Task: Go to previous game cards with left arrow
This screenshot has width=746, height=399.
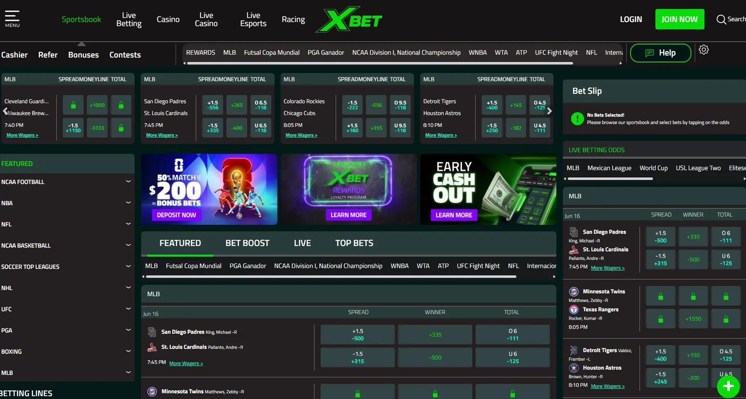Action: pos(5,111)
